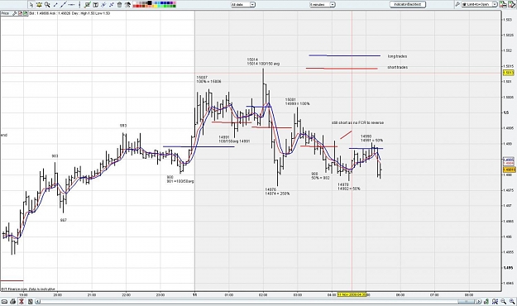Click the trash bin delete icon
The width and height of the screenshot is (517, 306).
click(x=119, y=5)
